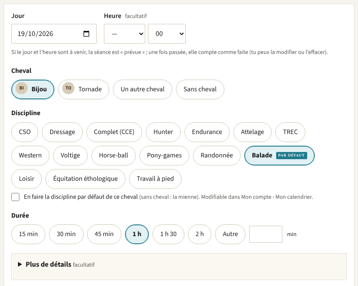Select the Randonnée discipline
This screenshot has height=286, width=358.
tap(217, 156)
